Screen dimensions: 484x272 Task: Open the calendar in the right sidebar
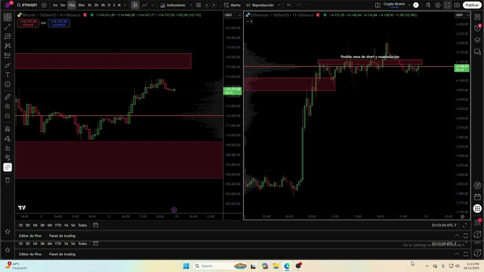pos(478,197)
